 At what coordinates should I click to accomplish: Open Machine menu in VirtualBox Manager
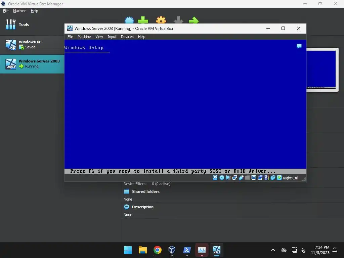20,11
